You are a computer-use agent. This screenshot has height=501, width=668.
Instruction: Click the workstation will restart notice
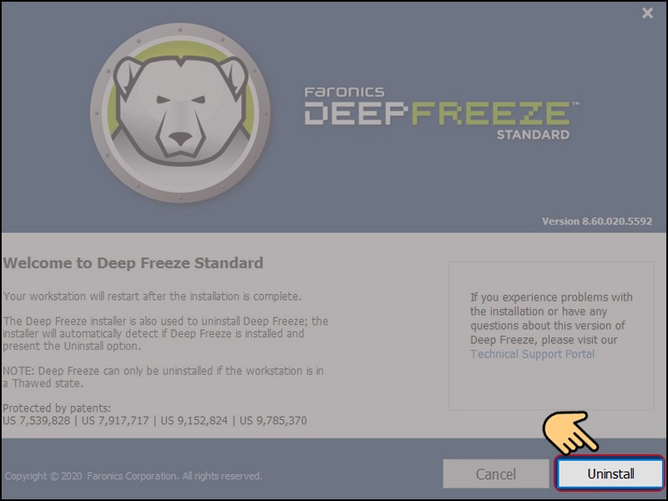tap(152, 296)
